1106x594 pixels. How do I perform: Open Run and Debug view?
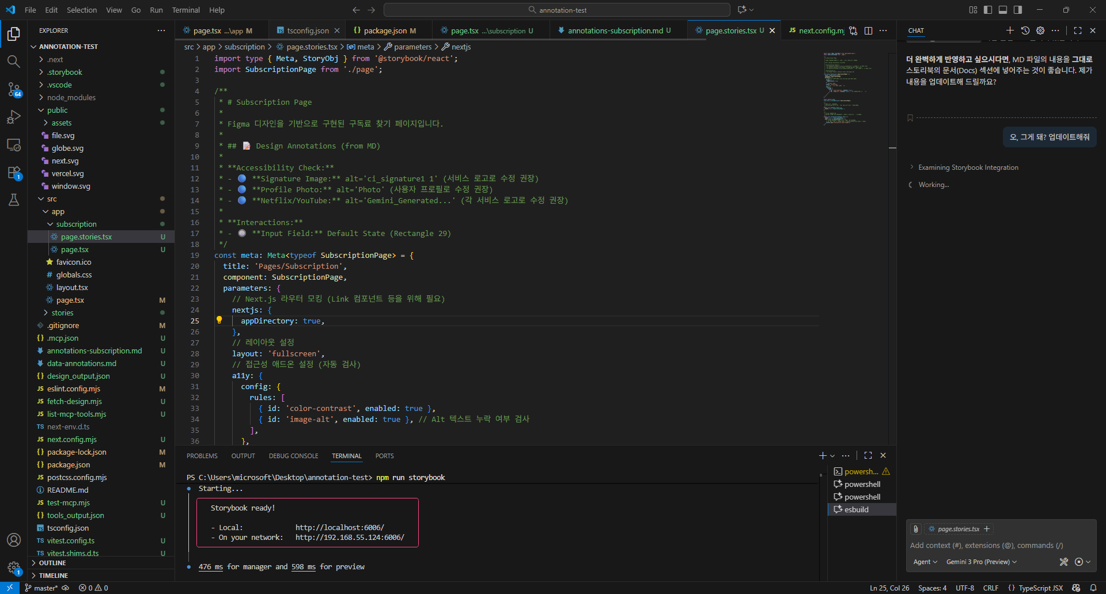coord(14,117)
